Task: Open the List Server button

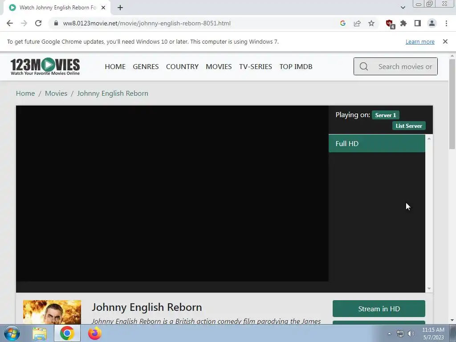Action: tap(409, 126)
